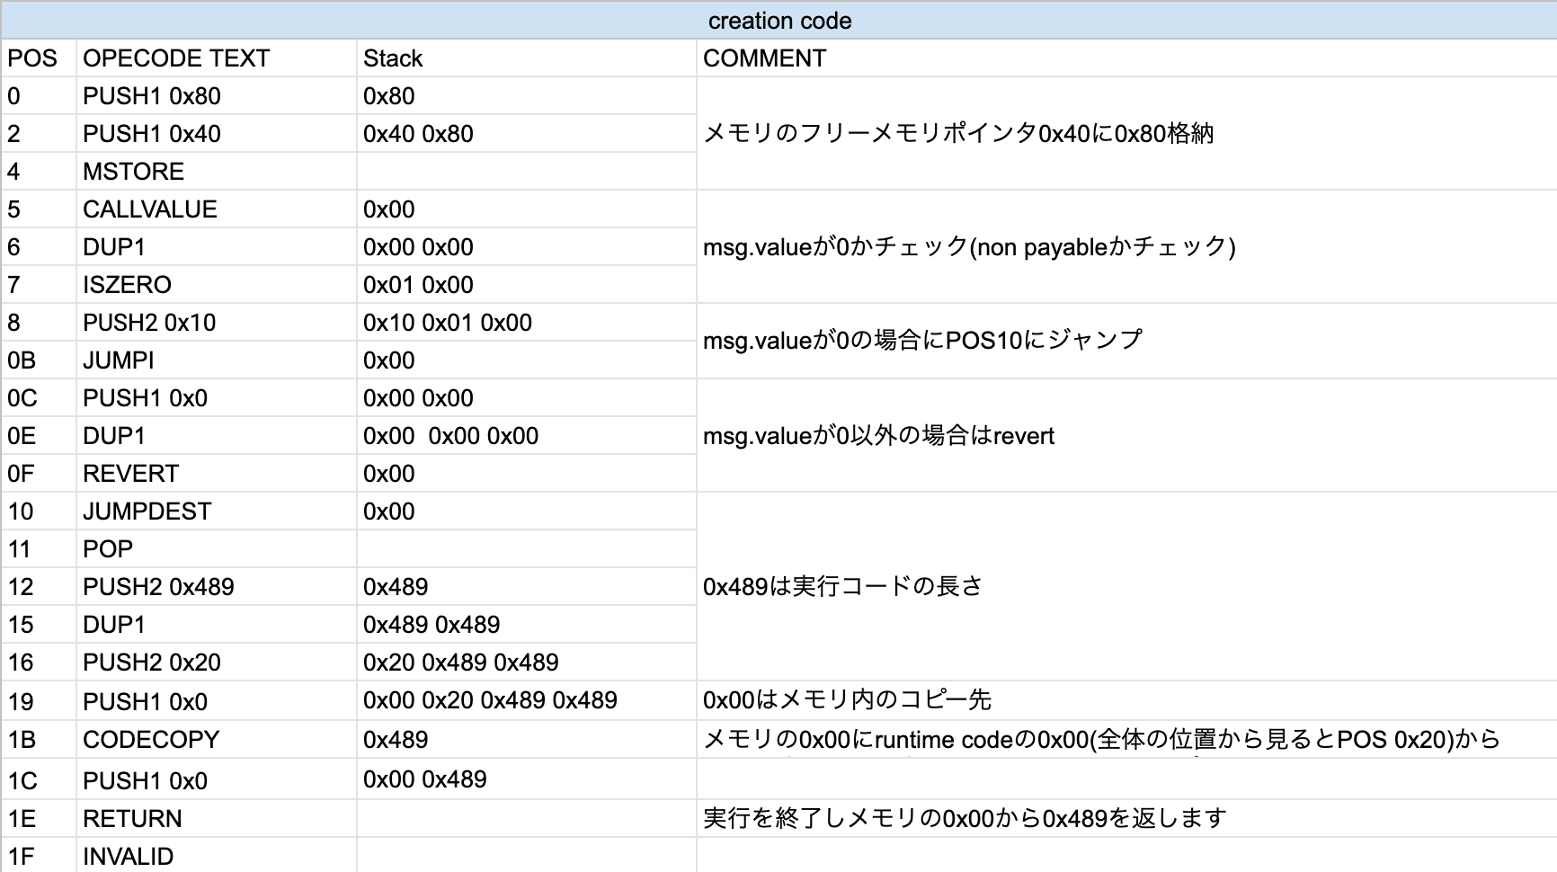Select POS cell '1E'
Screen dimensions: 1557x872
39,819
